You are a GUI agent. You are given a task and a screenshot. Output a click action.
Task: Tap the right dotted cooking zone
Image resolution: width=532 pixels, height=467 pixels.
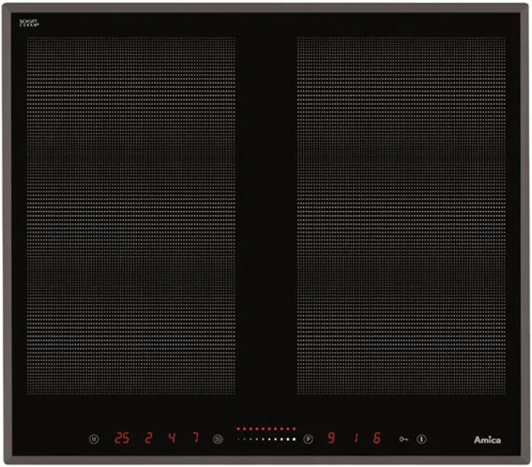[x=402, y=215]
